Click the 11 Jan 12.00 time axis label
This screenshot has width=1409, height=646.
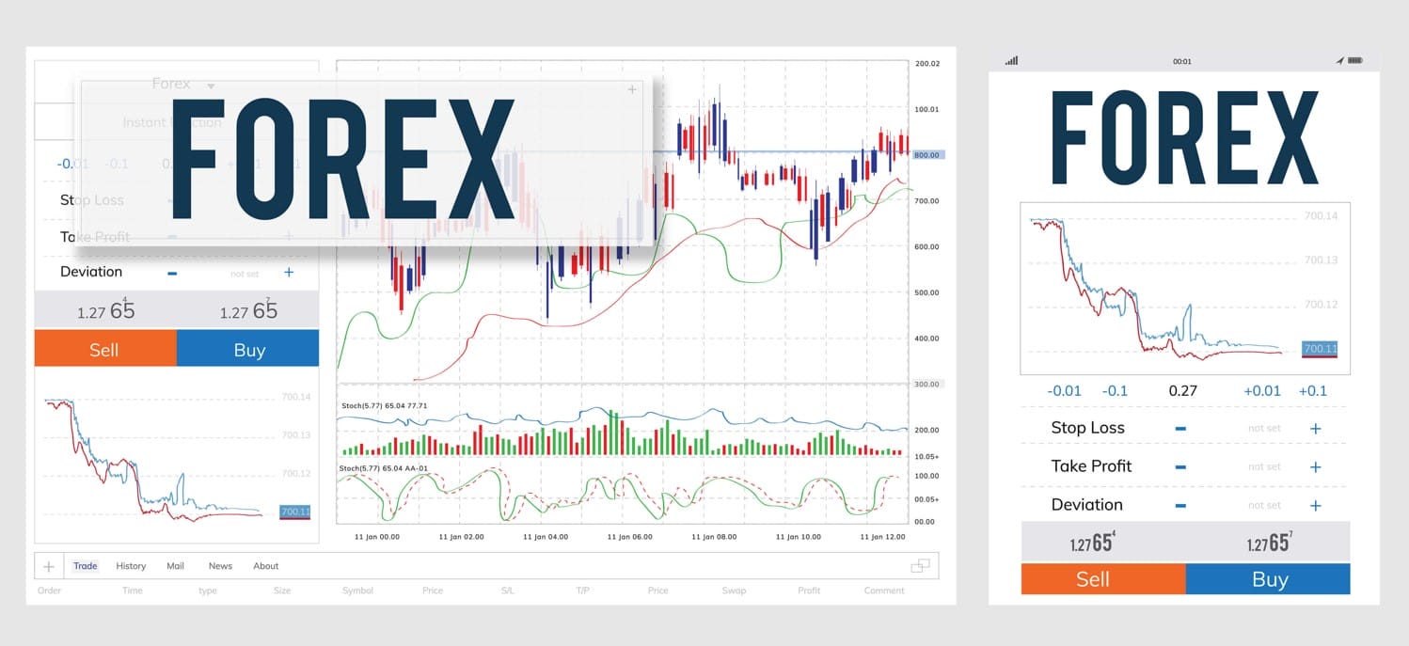tap(883, 537)
